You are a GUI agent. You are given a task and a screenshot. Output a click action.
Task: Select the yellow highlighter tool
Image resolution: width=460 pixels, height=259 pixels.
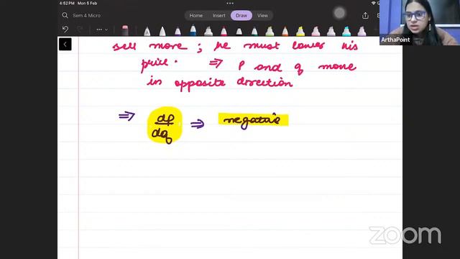300,31
